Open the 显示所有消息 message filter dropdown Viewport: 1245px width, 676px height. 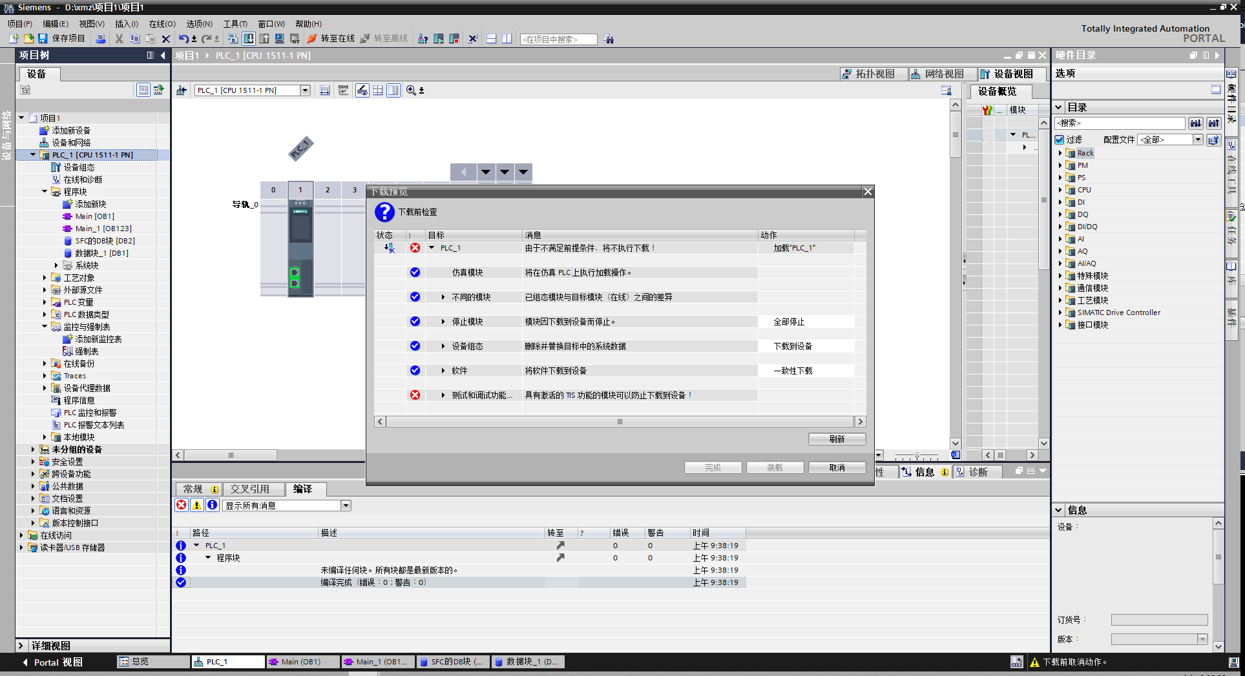[346, 506]
